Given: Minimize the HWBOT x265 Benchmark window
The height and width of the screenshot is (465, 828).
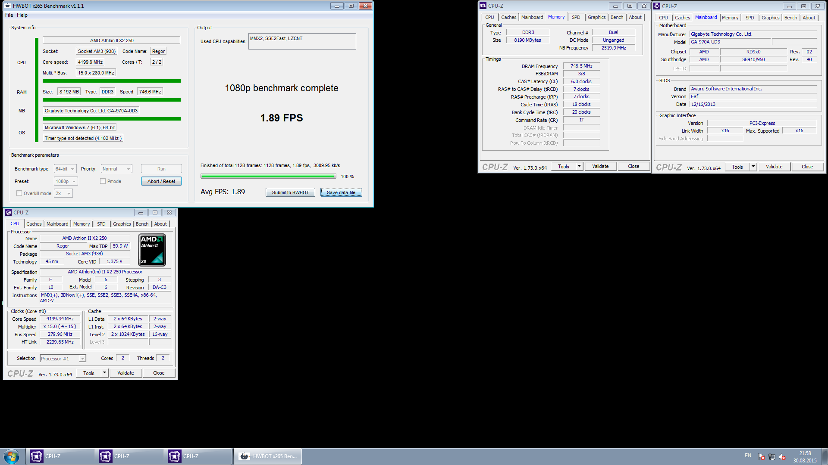Looking at the screenshot, I should 337,6.
